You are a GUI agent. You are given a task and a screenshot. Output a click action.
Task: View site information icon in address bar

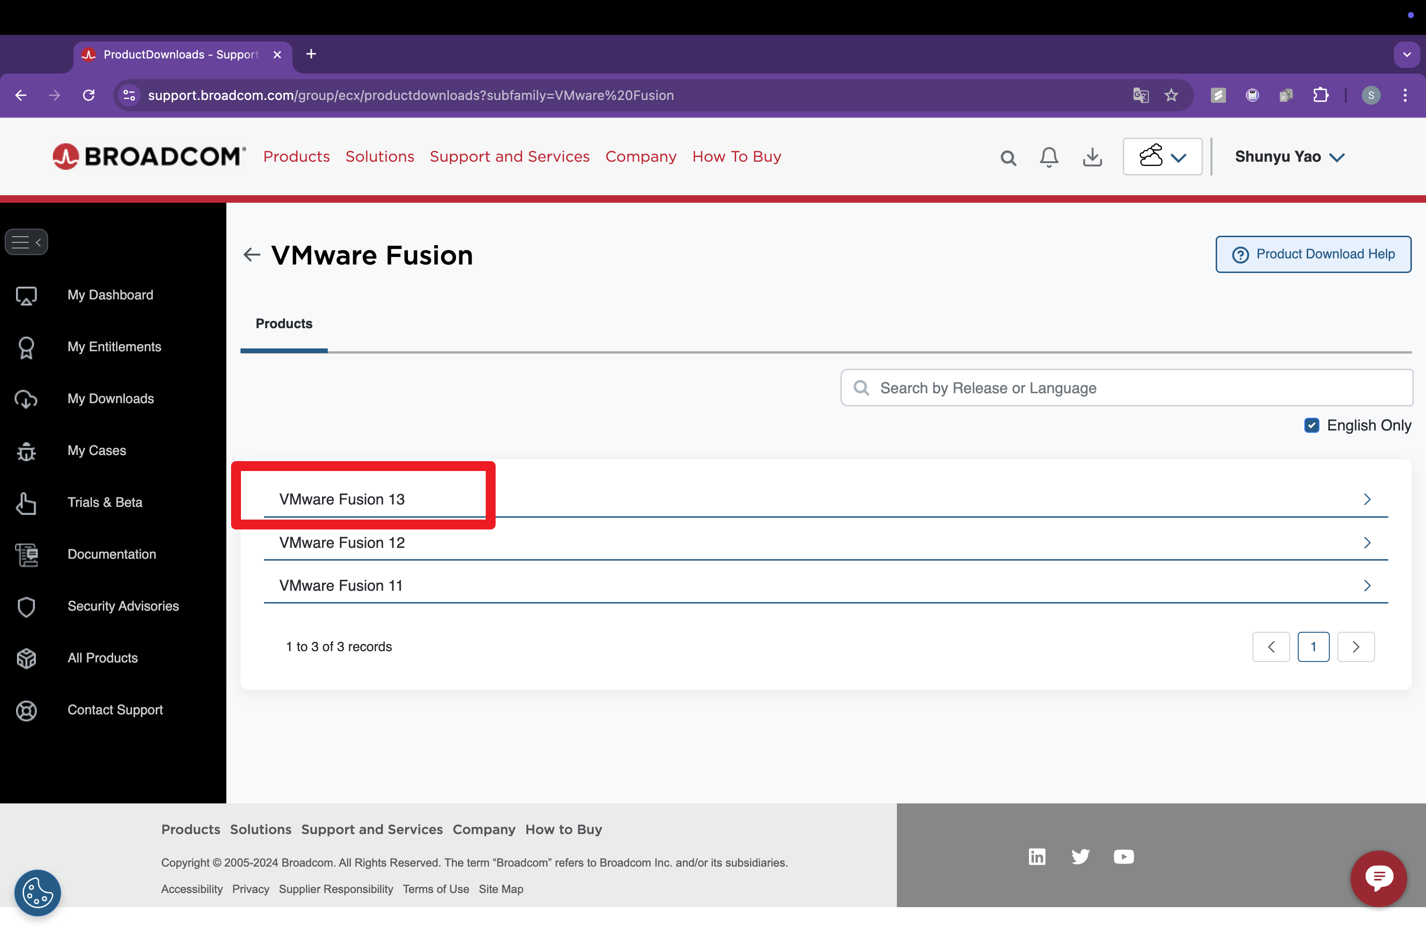click(x=129, y=95)
